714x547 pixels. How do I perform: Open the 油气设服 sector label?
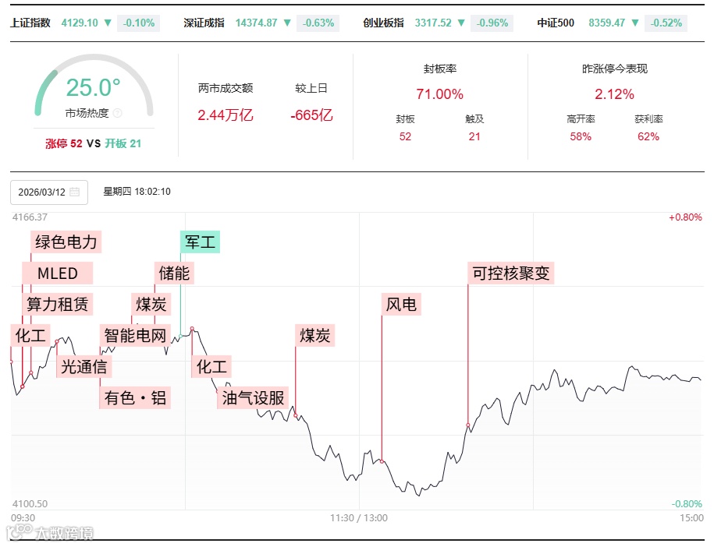pos(253,398)
